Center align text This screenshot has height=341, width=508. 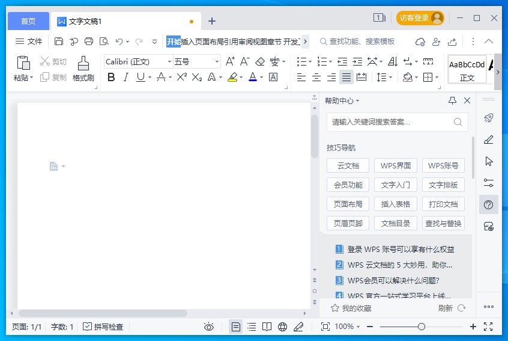coord(316,77)
